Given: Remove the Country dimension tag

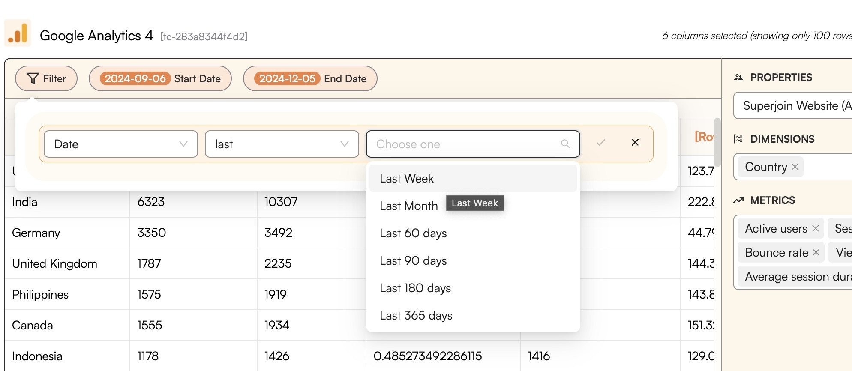Looking at the screenshot, I should click(795, 167).
